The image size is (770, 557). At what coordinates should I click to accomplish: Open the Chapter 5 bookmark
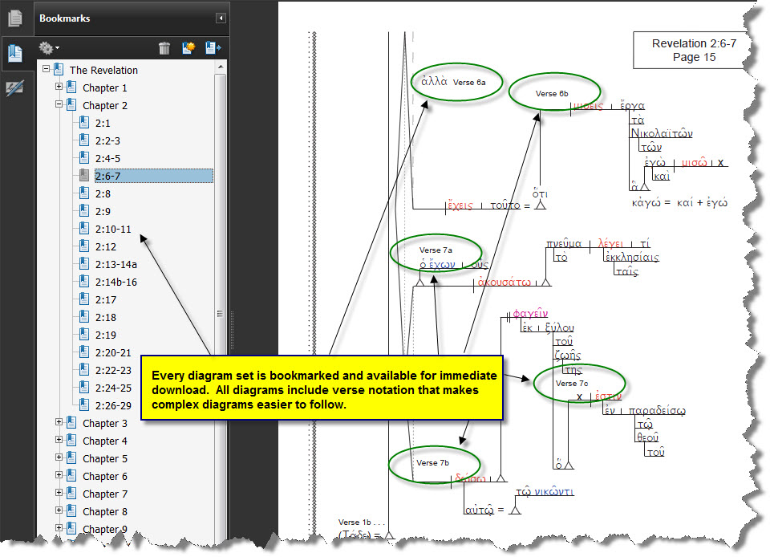pyautogui.click(x=104, y=458)
